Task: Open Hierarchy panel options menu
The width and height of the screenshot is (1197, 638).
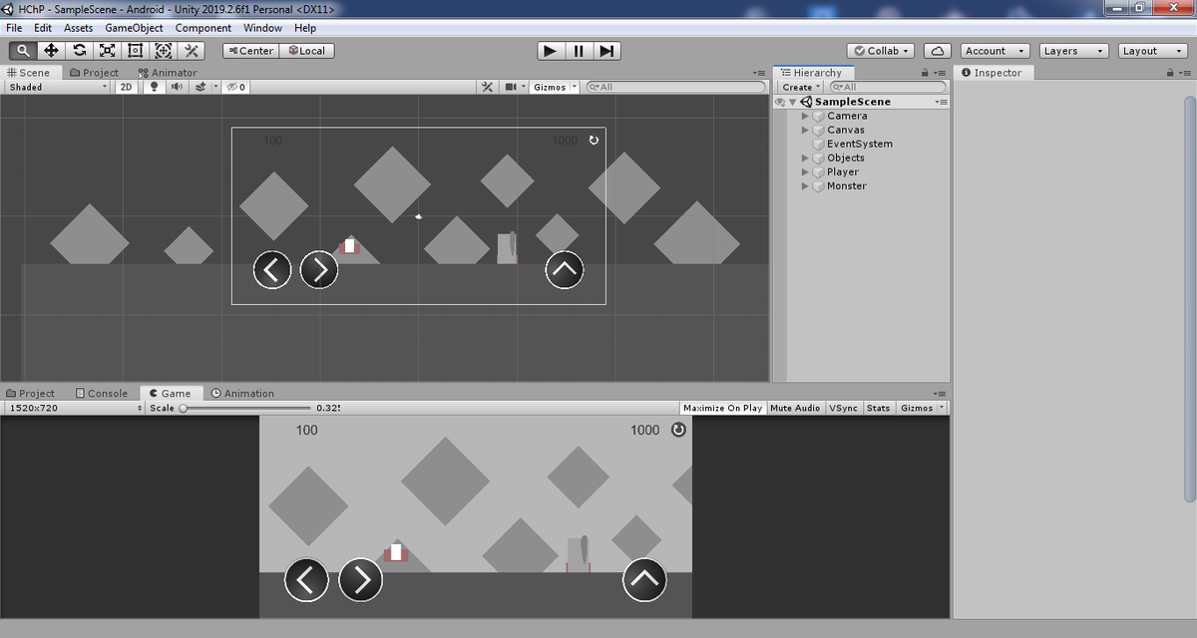Action: click(940, 73)
